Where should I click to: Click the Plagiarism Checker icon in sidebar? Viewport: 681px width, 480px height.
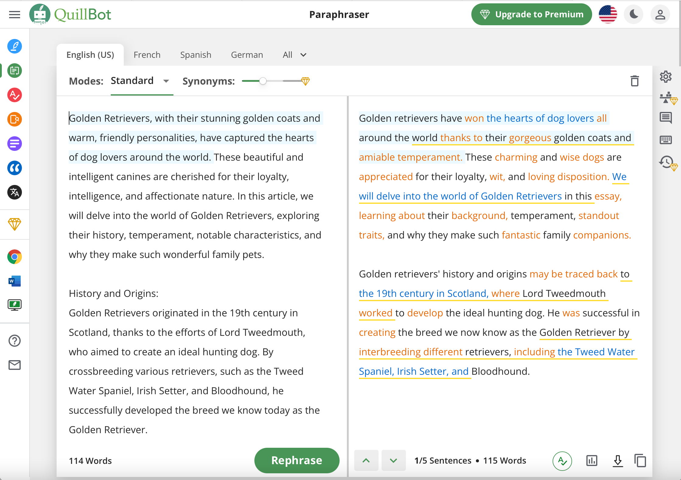point(14,119)
